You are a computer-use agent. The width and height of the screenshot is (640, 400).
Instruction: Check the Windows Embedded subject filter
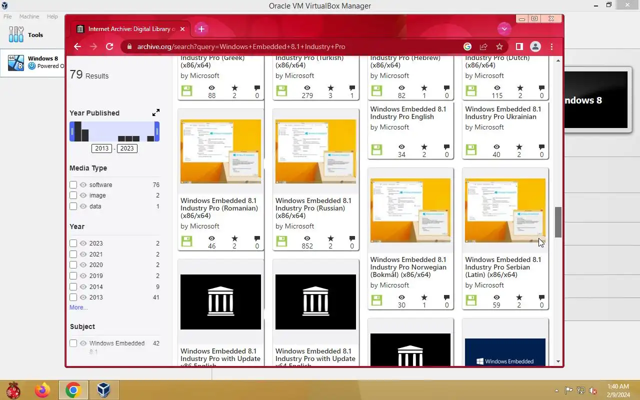73,343
